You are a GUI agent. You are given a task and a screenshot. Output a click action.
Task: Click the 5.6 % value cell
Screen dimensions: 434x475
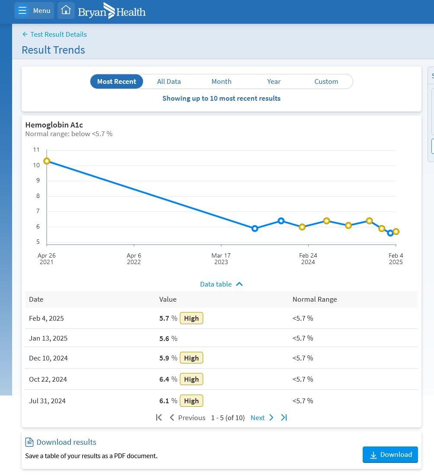tap(168, 338)
